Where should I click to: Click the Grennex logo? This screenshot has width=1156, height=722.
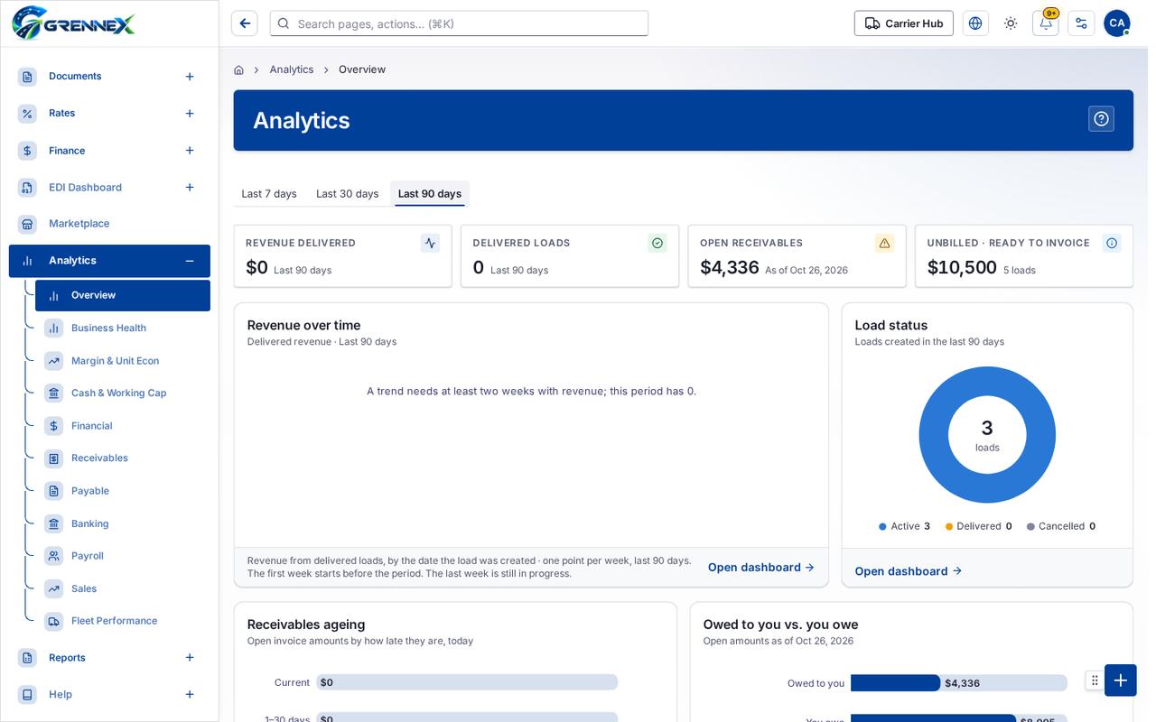pos(73,23)
